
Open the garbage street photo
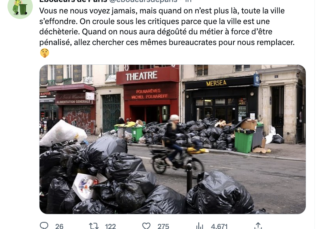(173, 139)
